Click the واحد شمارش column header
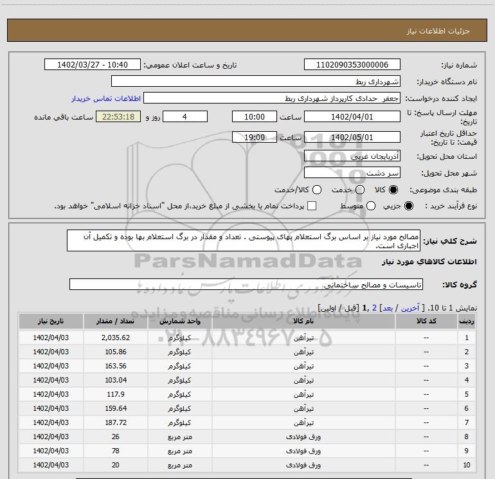 coord(179,321)
